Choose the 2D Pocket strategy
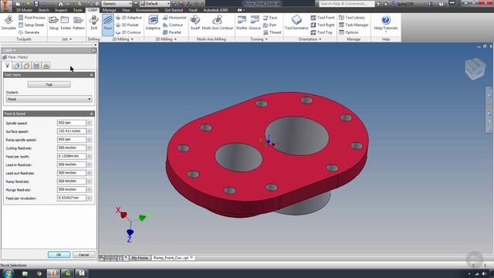The height and width of the screenshot is (278, 494). coord(127,25)
